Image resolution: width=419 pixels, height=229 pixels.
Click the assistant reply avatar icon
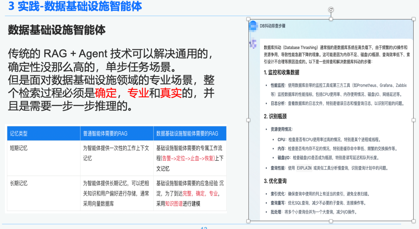coord(254,43)
